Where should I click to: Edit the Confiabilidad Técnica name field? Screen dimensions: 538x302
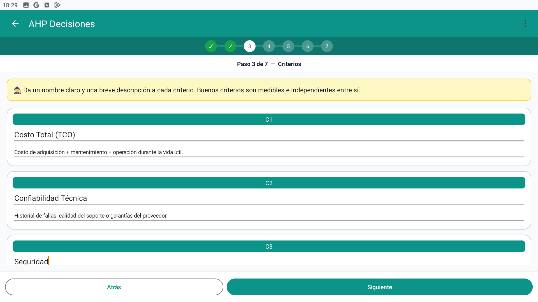click(269, 198)
